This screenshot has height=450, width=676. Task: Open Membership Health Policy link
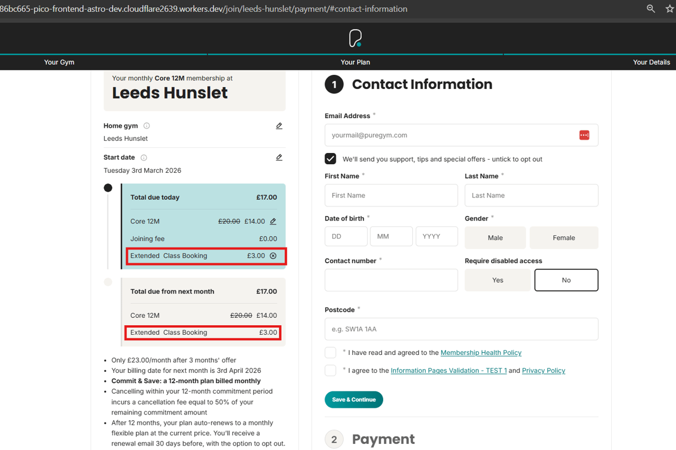click(481, 353)
